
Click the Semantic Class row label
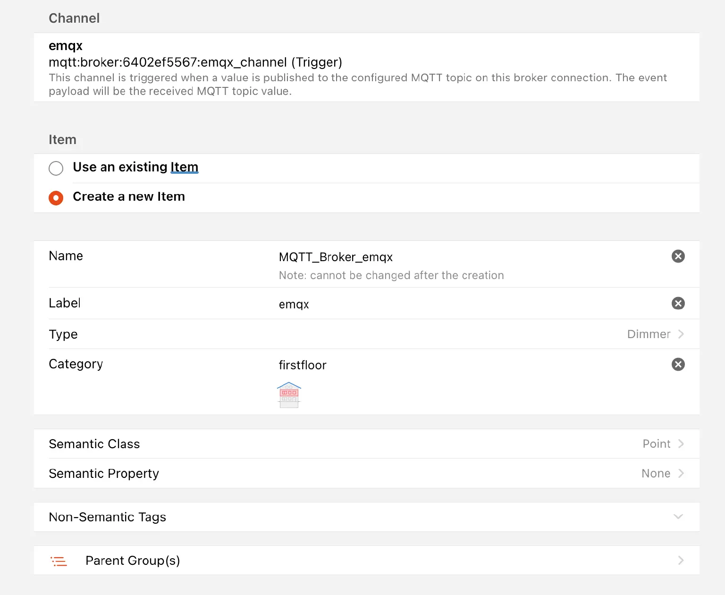94,444
